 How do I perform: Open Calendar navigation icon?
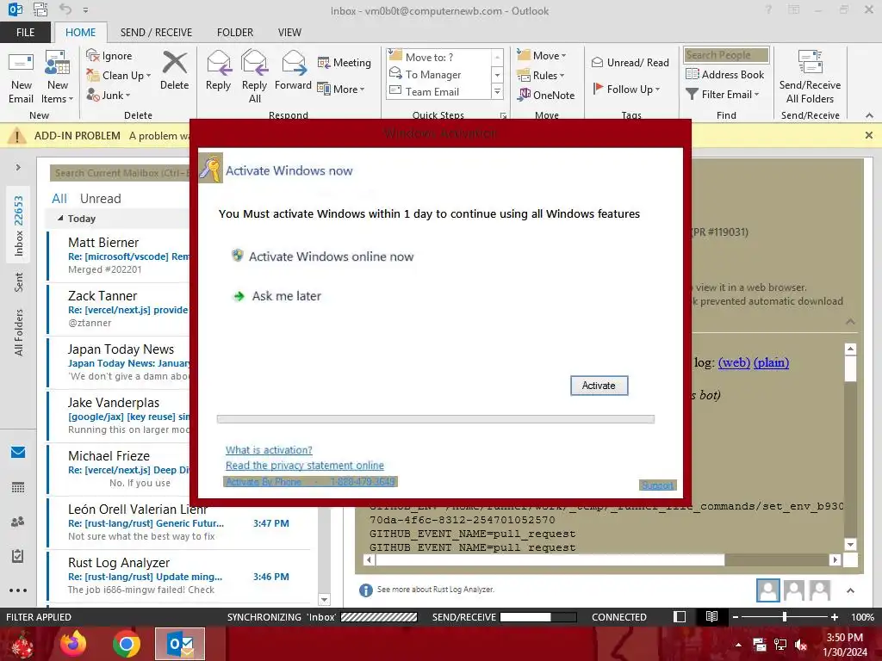pyautogui.click(x=18, y=487)
